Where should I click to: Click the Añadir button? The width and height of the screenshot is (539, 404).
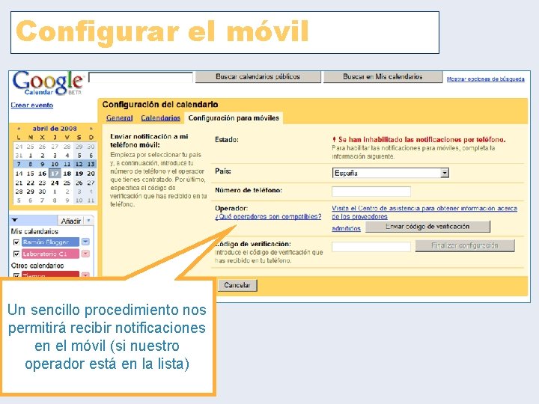(x=71, y=221)
